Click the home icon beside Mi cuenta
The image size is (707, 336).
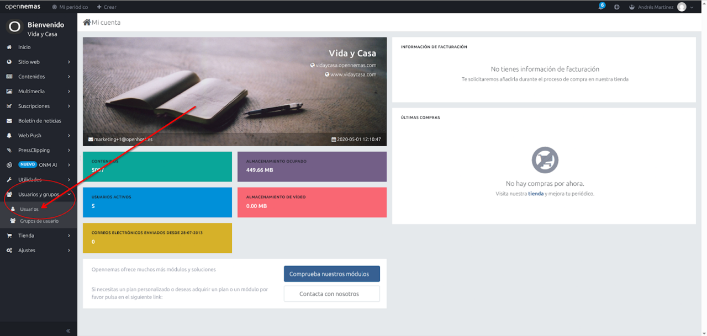[87, 23]
